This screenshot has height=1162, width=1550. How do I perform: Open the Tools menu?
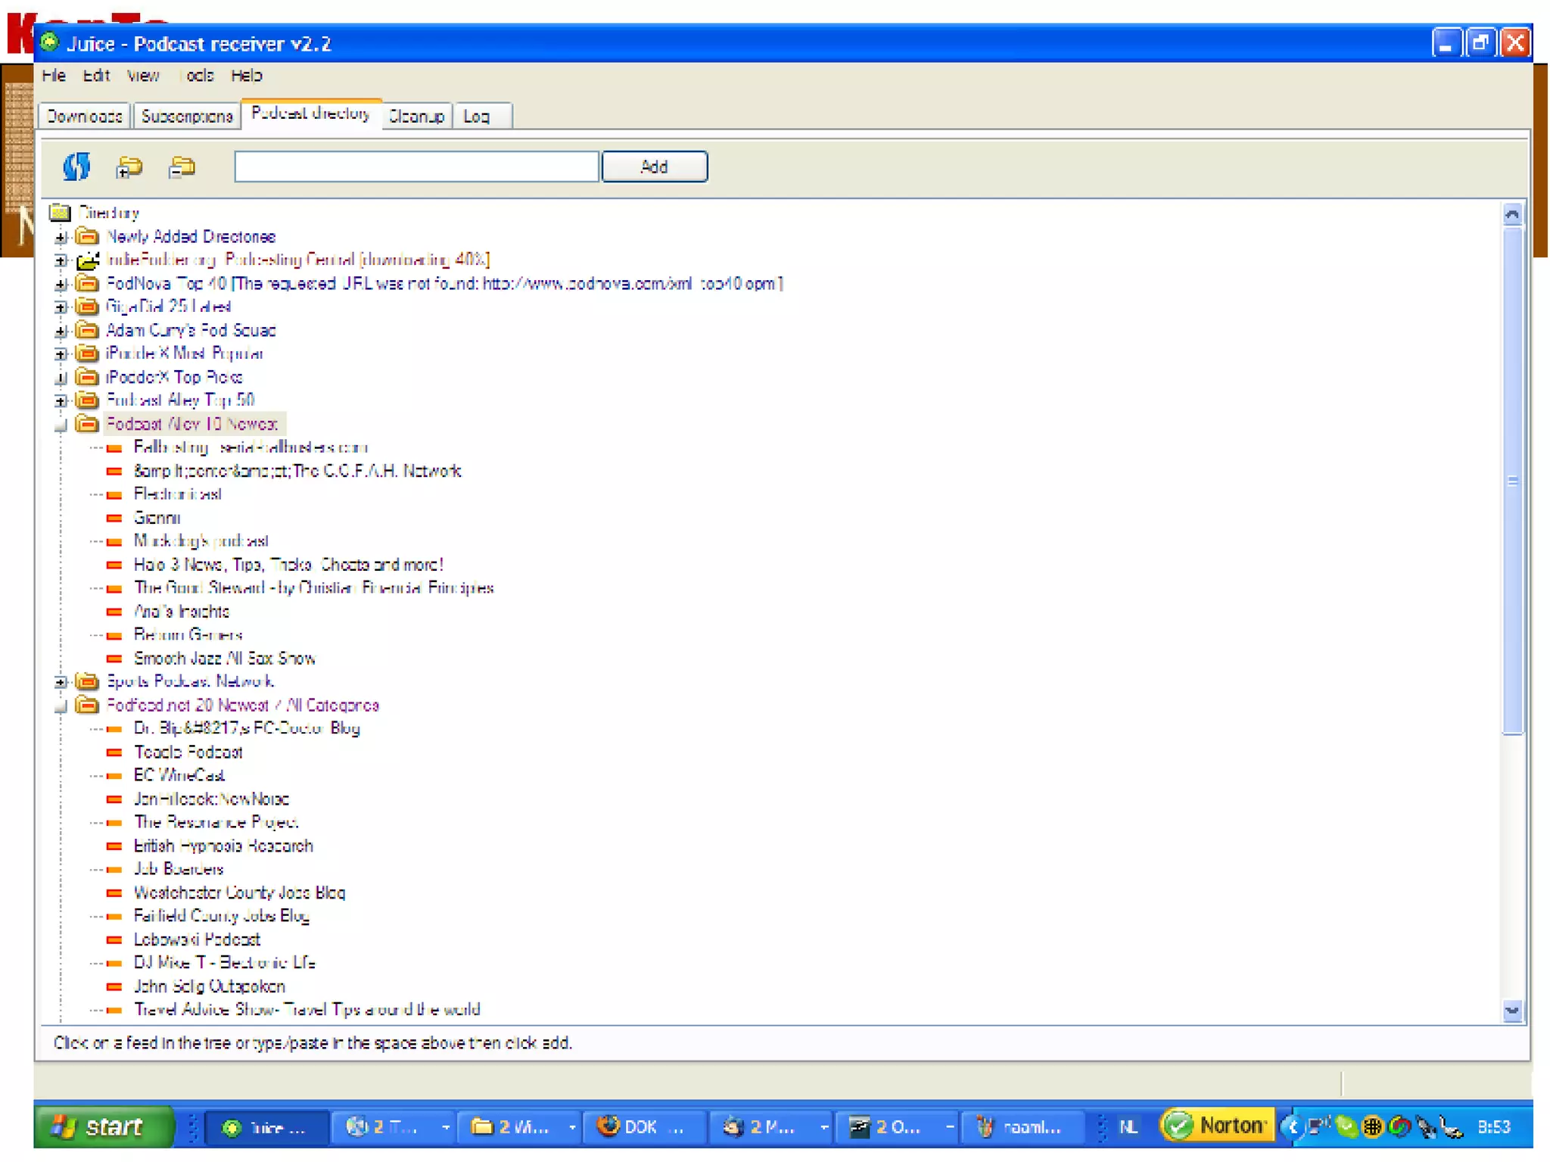click(x=198, y=76)
